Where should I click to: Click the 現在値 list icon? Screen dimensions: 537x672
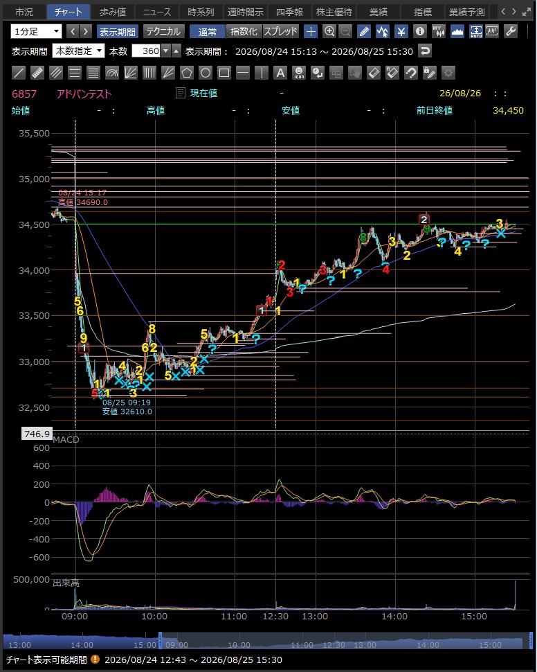(x=181, y=93)
